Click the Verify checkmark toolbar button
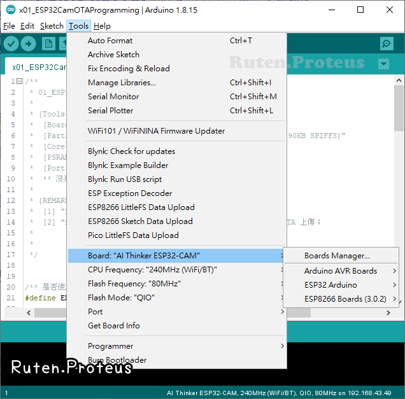This screenshot has height=399, width=405. click(11, 44)
